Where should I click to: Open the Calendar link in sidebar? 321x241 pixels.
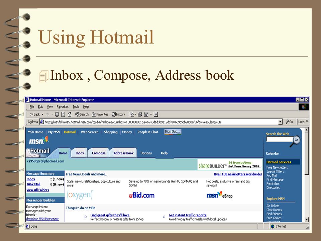[272, 153]
